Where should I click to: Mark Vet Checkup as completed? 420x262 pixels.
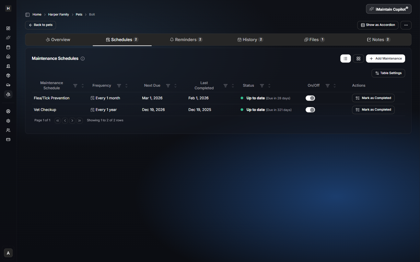pos(373,110)
